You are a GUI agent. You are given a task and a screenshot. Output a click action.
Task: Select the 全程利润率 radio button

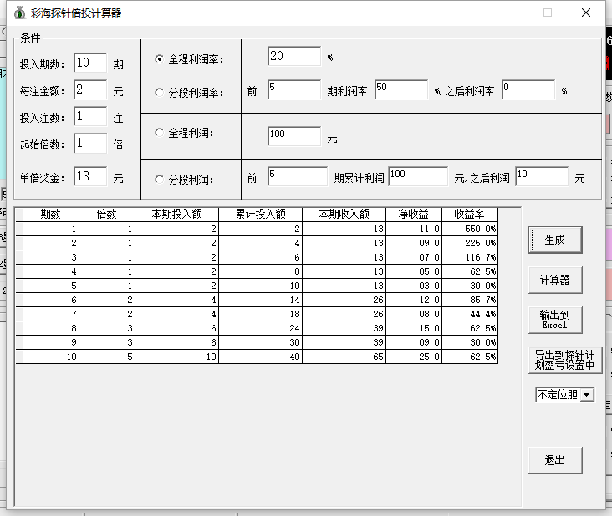click(160, 59)
